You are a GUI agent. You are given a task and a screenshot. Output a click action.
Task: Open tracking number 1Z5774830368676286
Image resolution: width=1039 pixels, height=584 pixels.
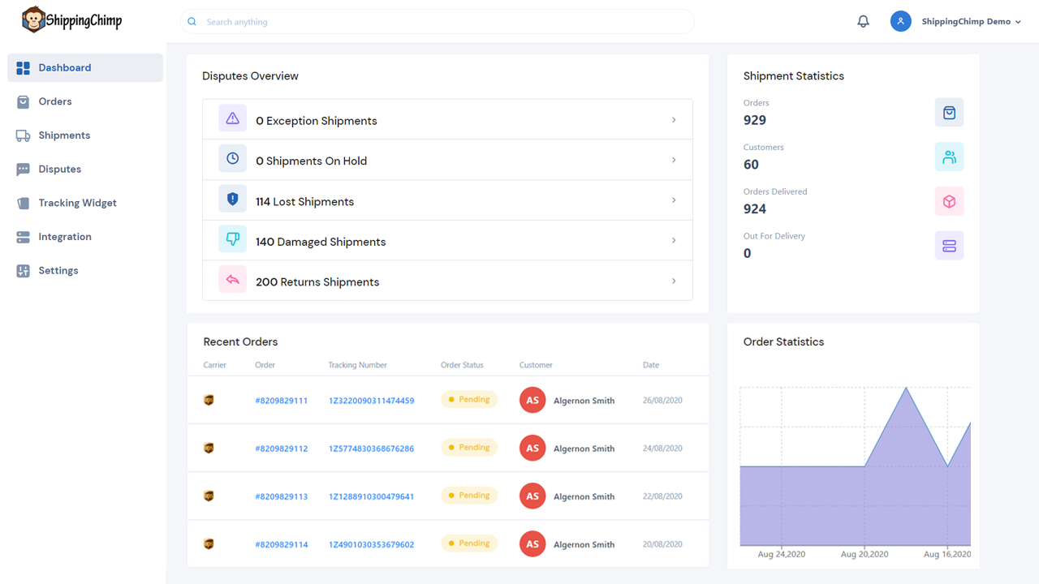coord(371,449)
